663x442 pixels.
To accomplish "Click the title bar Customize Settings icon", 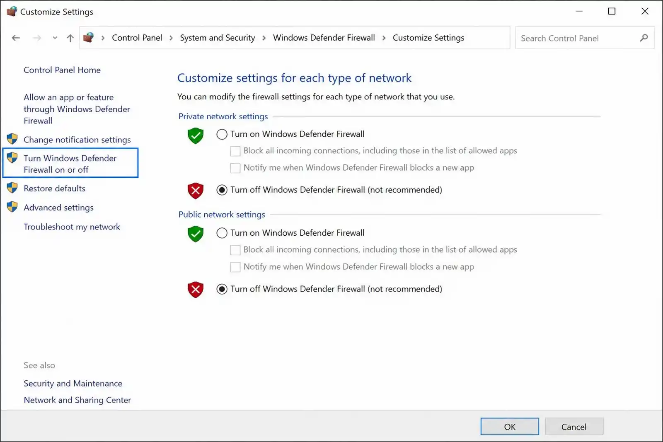I will pos(12,11).
